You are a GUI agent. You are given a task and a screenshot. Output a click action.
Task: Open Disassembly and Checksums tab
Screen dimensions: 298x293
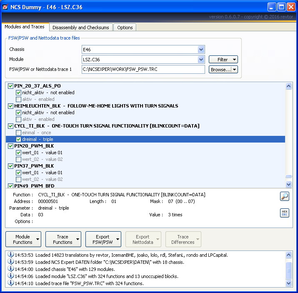click(81, 28)
